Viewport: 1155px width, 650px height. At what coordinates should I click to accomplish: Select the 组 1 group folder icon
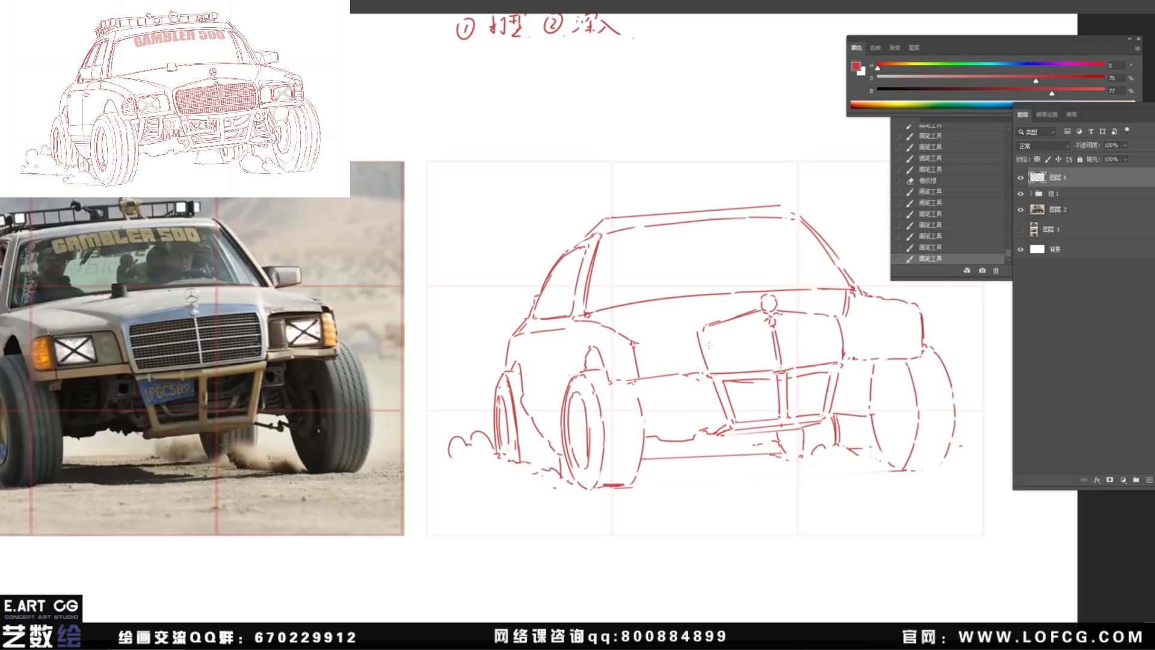(x=1039, y=194)
